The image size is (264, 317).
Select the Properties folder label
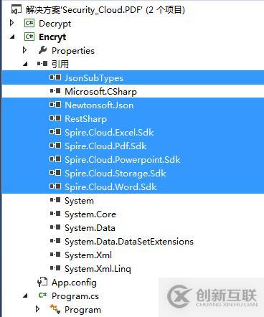pyautogui.click(x=73, y=51)
